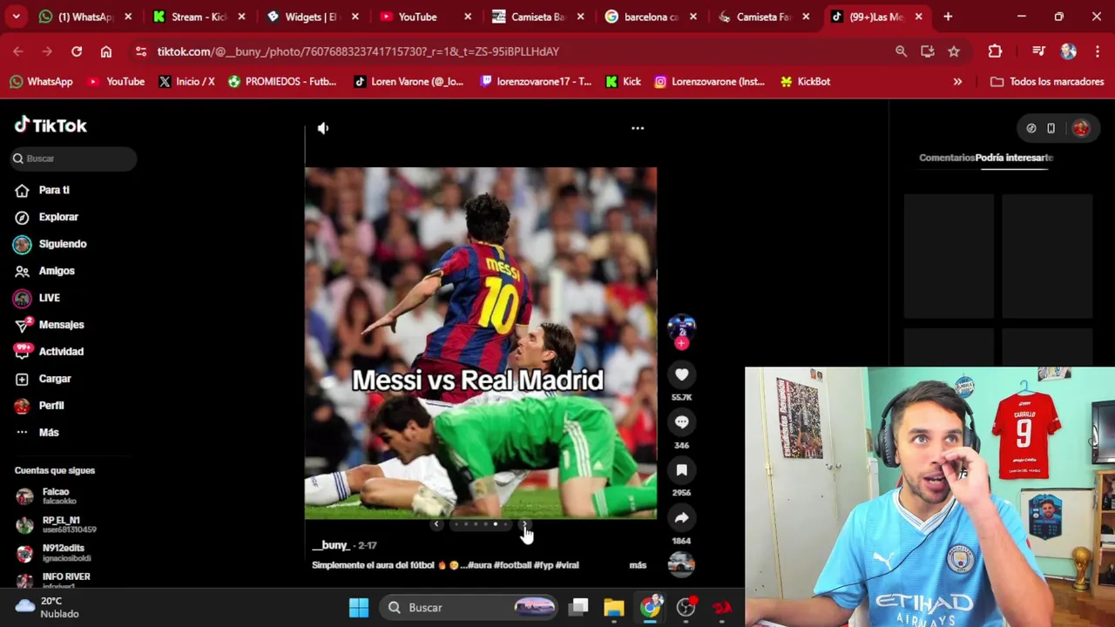This screenshot has height=627, width=1115.
Task: Expand the caption with the más link
Action: [x=638, y=565]
